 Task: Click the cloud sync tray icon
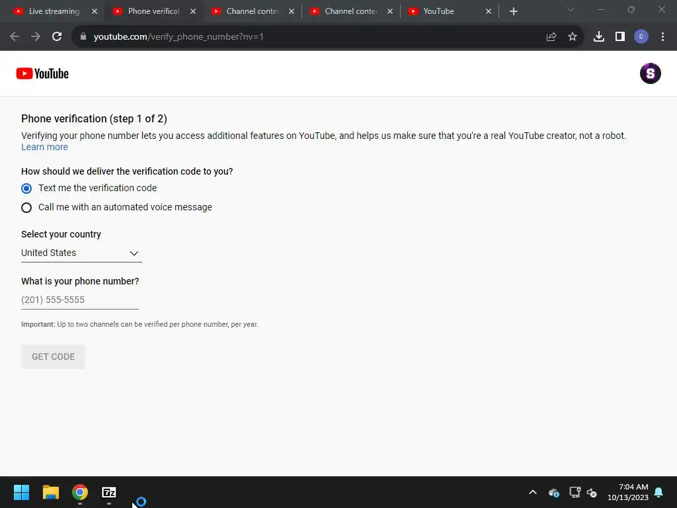pos(554,492)
